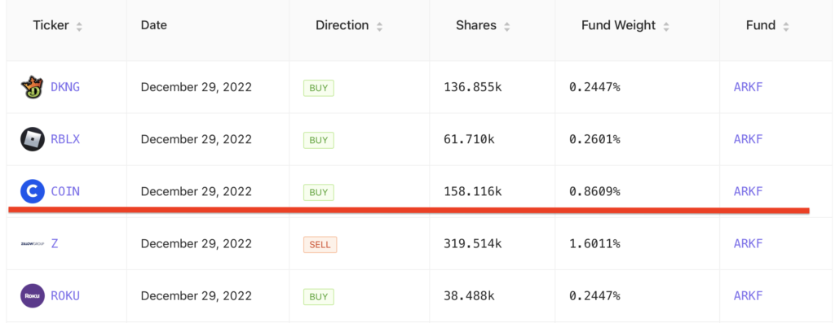The width and height of the screenshot is (835, 323).
Task: Open the ROKU ticker link
Action: pyautogui.click(x=65, y=296)
